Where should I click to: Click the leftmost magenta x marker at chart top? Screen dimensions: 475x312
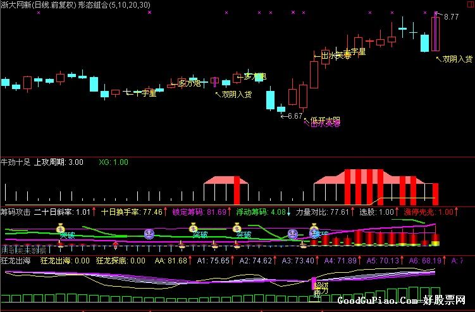[x=38, y=13]
